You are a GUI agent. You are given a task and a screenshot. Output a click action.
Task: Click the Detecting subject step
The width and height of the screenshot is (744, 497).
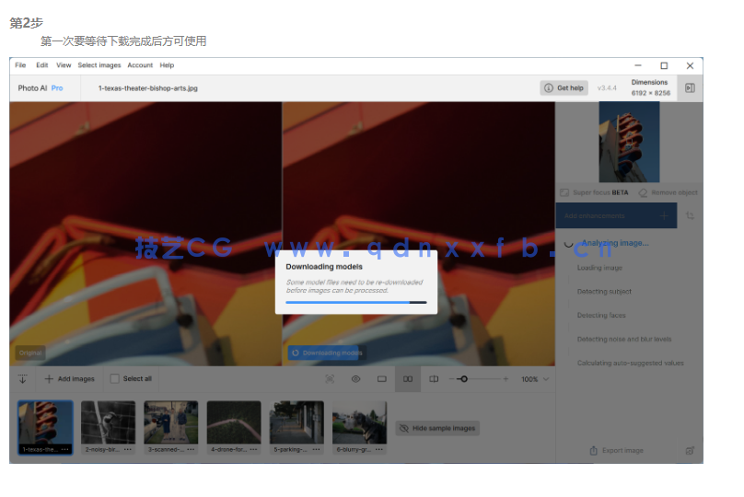[604, 292]
